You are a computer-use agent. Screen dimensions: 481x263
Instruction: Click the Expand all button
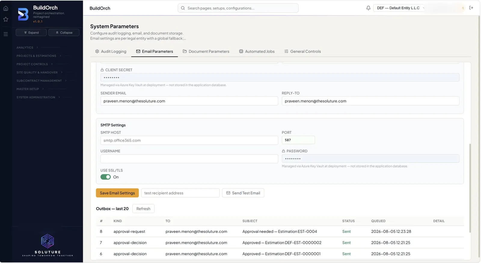(x=31, y=32)
